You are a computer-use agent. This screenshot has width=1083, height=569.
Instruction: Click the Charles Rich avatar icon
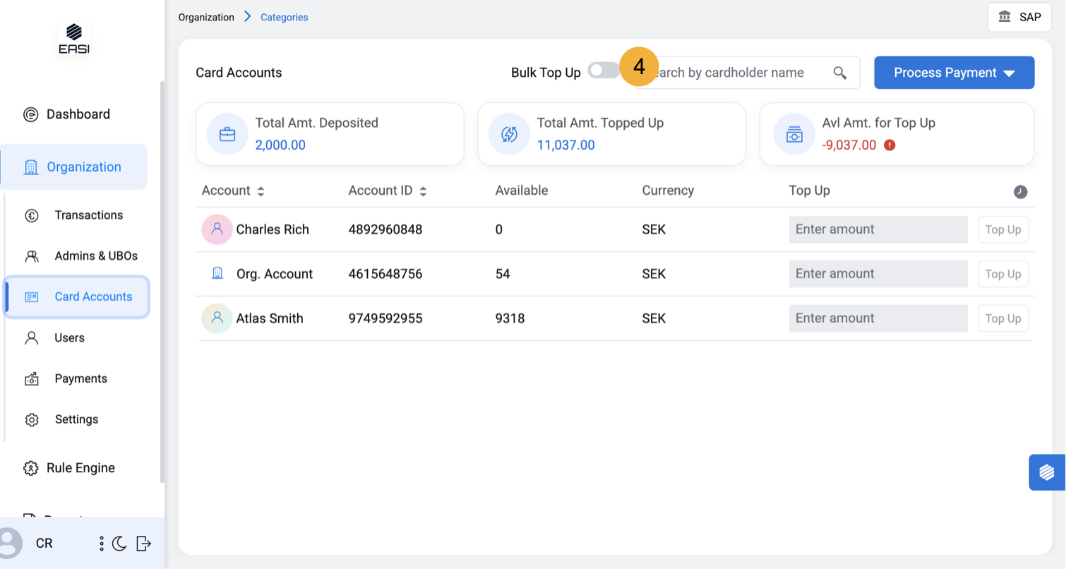point(217,229)
